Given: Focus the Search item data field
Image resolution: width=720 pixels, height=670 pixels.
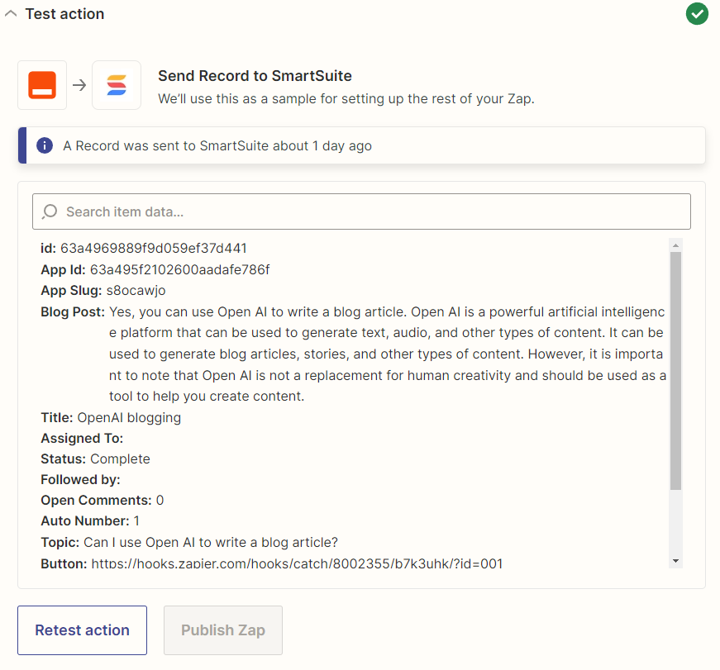Looking at the screenshot, I should coord(361,211).
